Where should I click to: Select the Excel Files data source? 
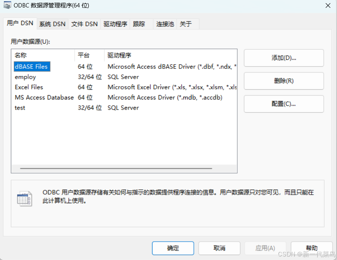point(29,87)
